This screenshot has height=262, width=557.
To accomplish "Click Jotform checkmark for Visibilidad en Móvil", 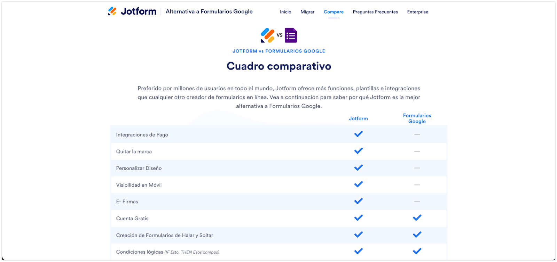I will tap(358, 184).
